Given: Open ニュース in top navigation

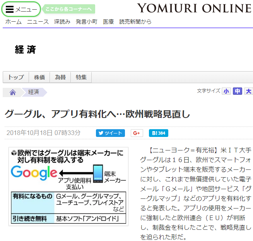Looking at the screenshot, I should pyautogui.click(x=38, y=22).
